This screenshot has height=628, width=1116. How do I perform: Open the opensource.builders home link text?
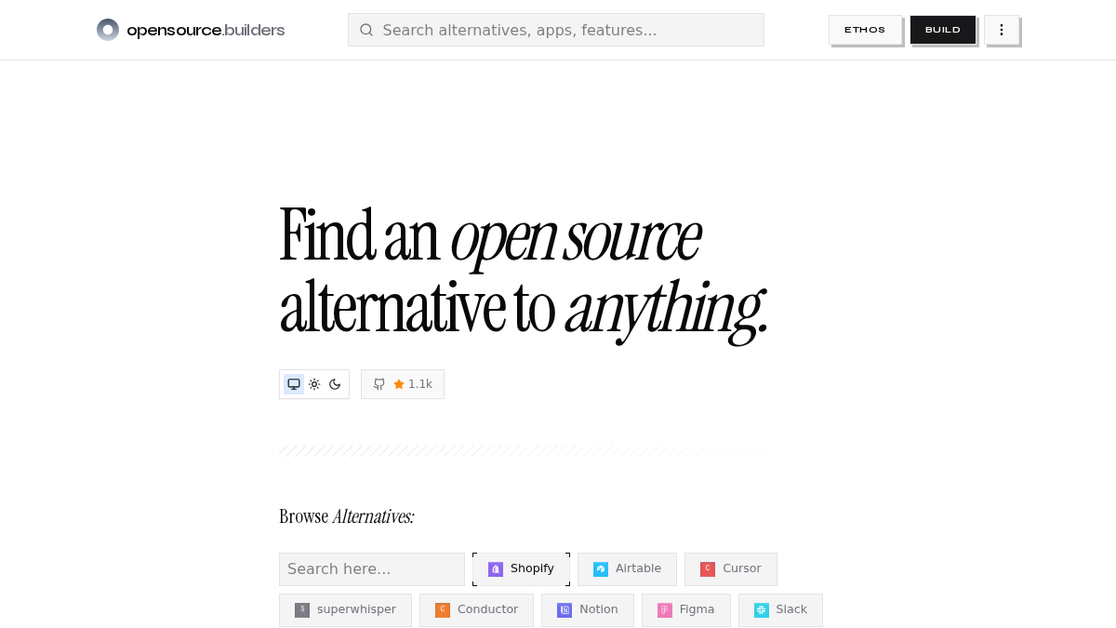[206, 30]
